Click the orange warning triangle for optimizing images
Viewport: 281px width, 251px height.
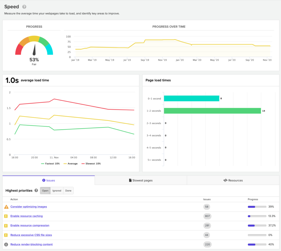6,207
